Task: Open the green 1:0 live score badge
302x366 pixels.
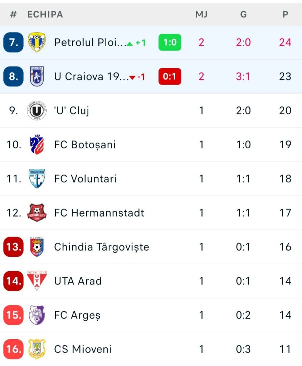Action: click(170, 43)
